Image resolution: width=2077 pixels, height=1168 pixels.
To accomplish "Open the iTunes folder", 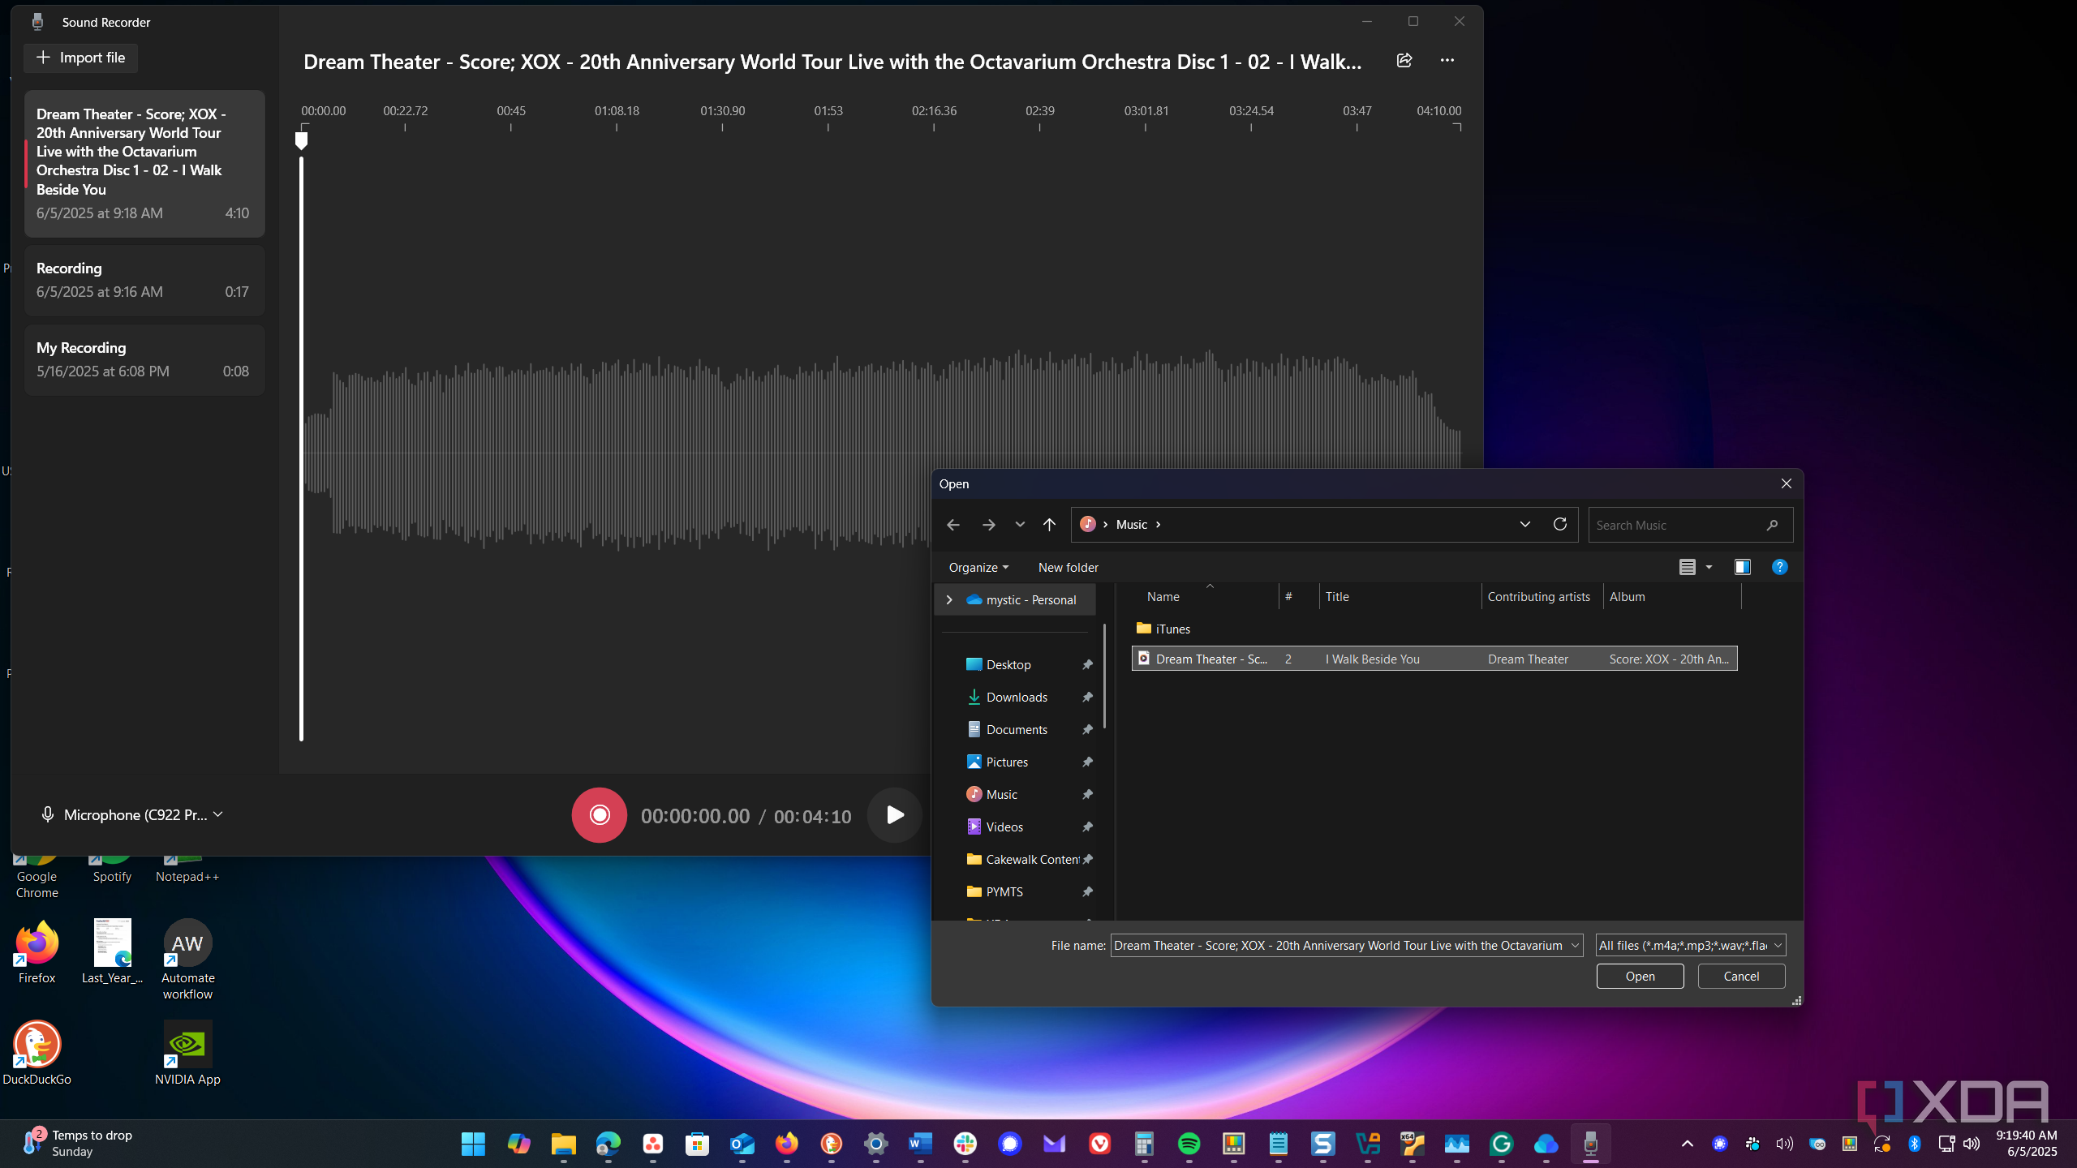I will pos(1163,629).
